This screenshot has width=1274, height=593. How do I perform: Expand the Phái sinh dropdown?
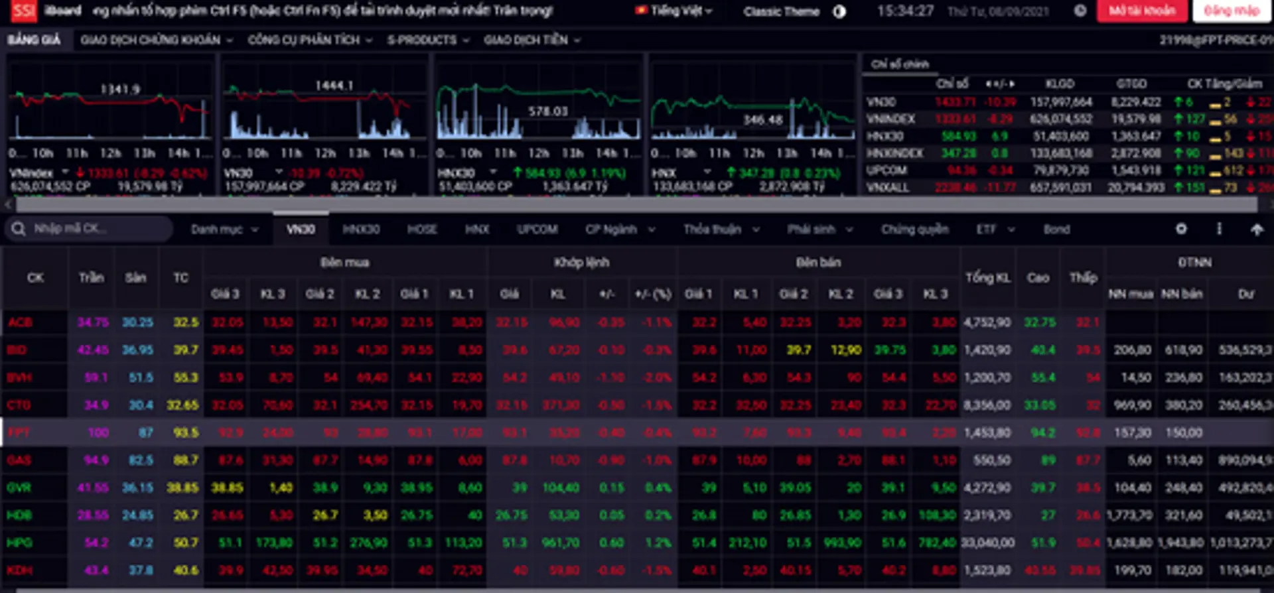point(819,230)
